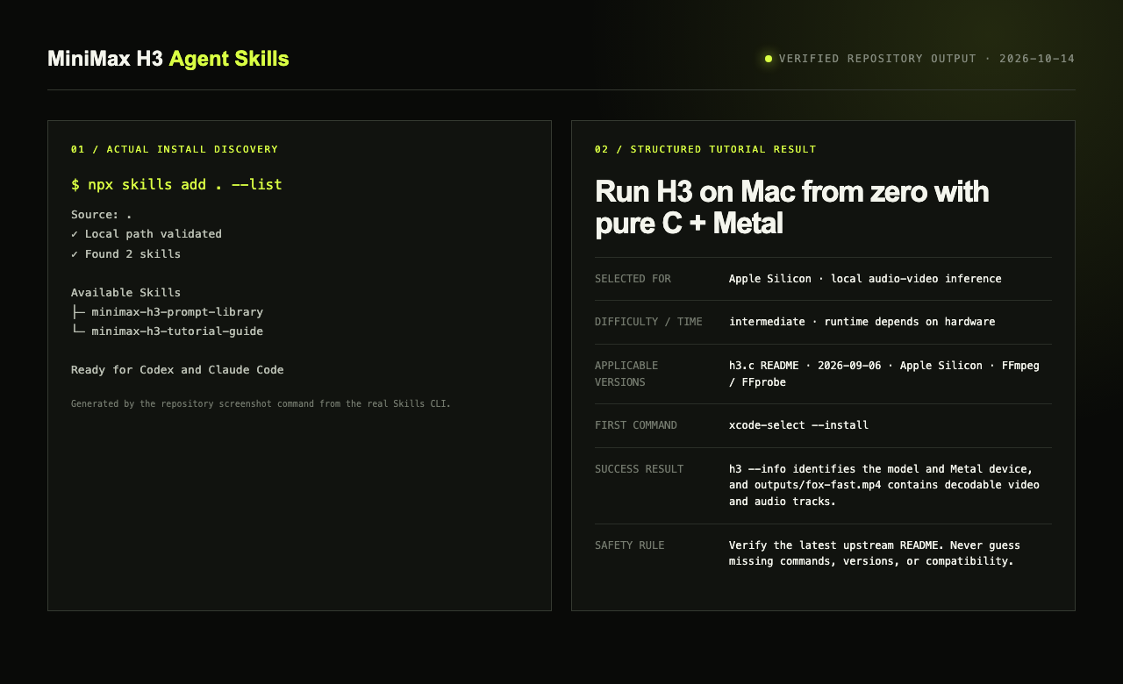The image size is (1123, 684).
Task: Click the "Generated by the repository screenshot command" footnote
Action: 261,404
